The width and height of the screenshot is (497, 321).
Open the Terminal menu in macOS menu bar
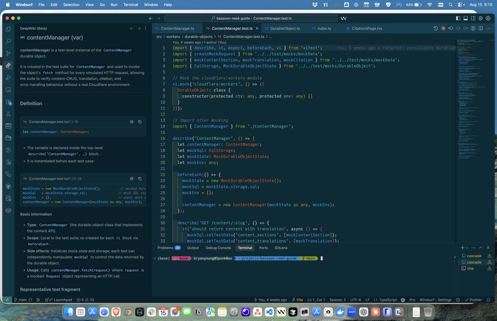[131, 5]
